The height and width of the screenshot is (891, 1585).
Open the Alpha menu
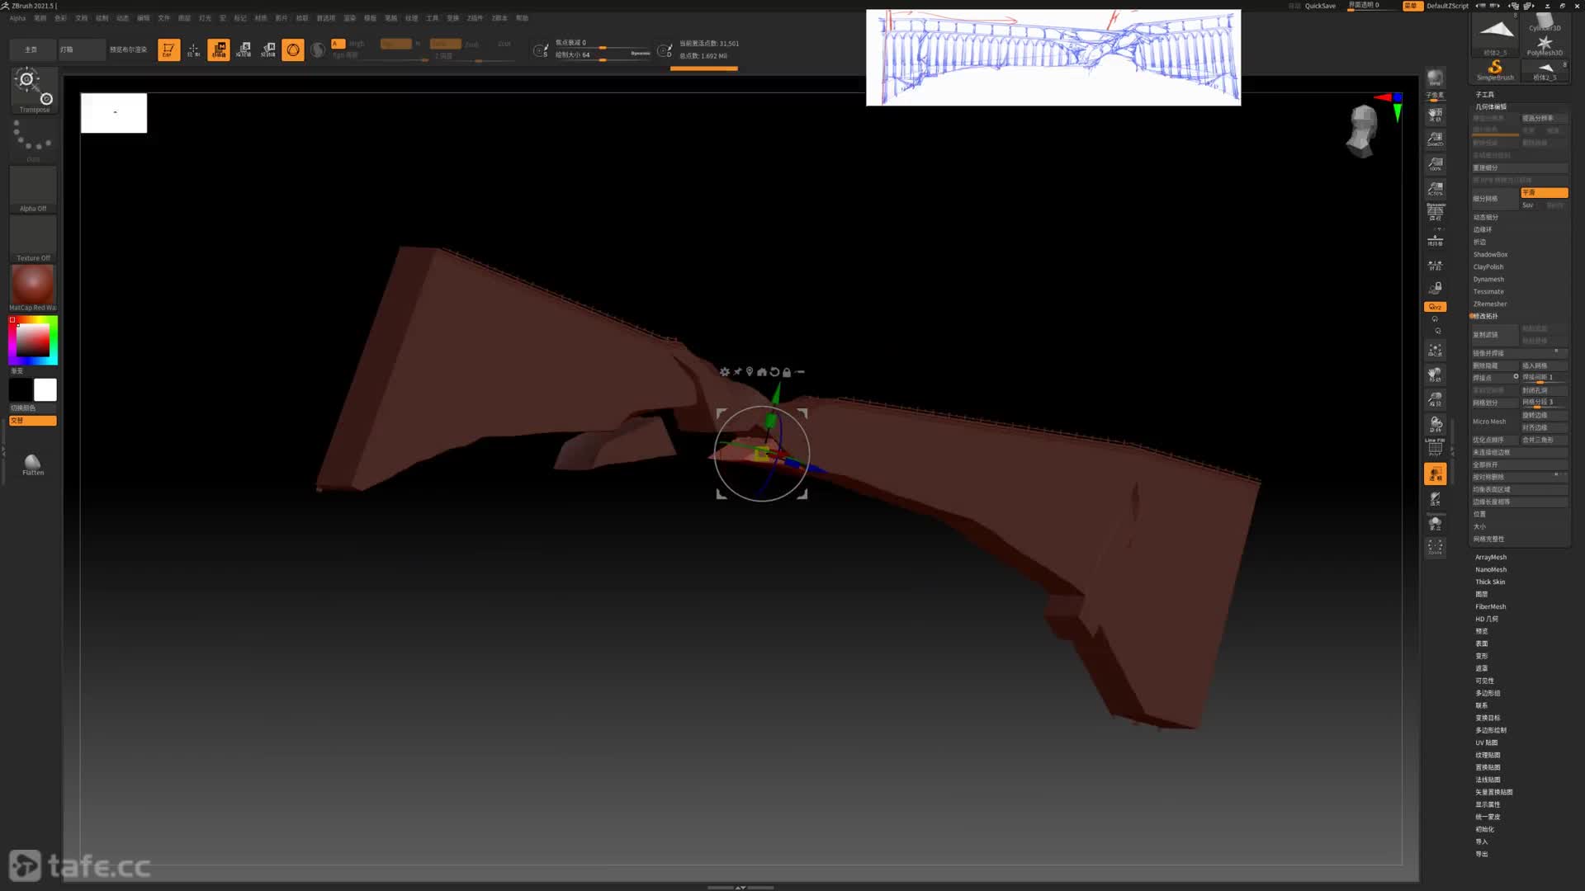(17, 18)
